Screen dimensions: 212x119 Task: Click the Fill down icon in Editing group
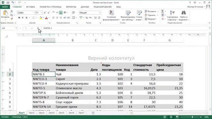(x=163, y=15)
